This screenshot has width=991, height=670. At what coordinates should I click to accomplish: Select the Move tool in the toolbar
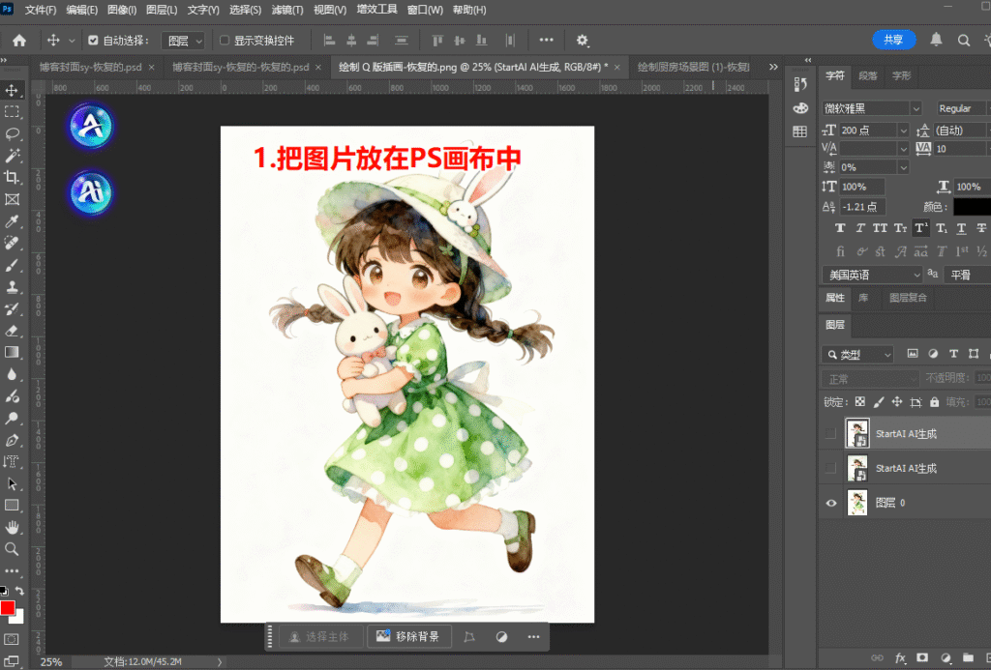(x=13, y=89)
